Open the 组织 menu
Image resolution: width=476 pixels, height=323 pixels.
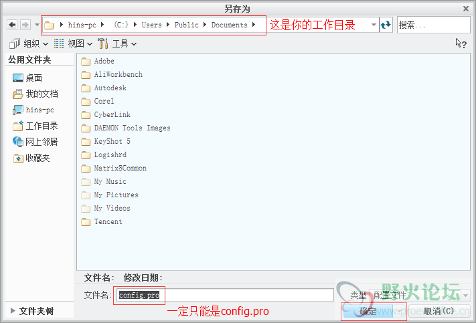[x=29, y=44]
